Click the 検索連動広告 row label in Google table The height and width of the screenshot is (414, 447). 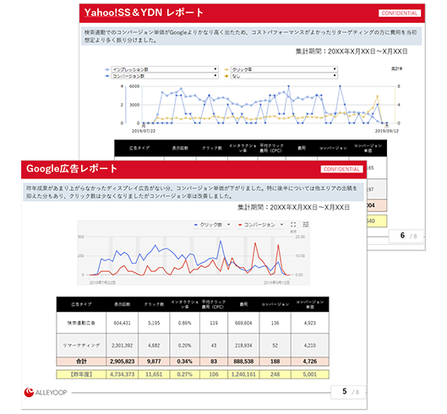(81, 323)
